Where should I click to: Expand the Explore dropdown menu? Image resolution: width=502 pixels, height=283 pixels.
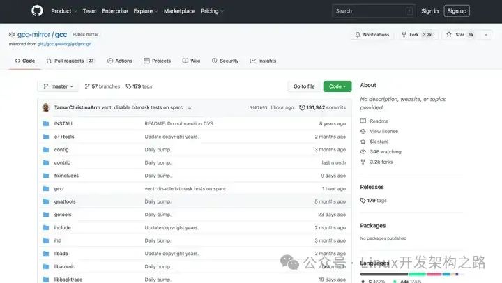(145, 11)
